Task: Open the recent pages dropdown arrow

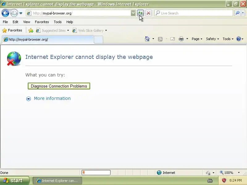Action: [x=21, y=13]
